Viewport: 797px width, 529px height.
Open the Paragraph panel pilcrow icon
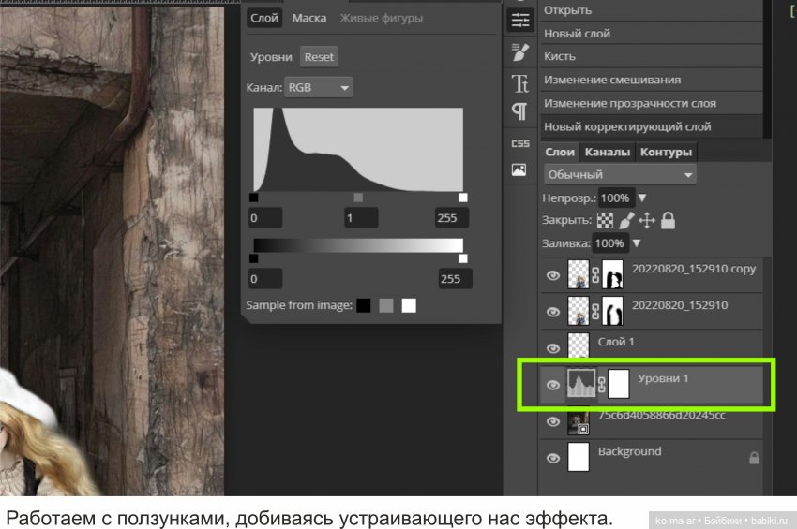pos(519,111)
